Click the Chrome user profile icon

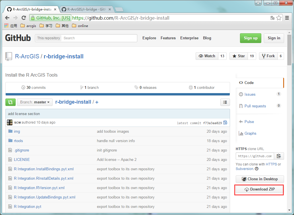[258, 3]
